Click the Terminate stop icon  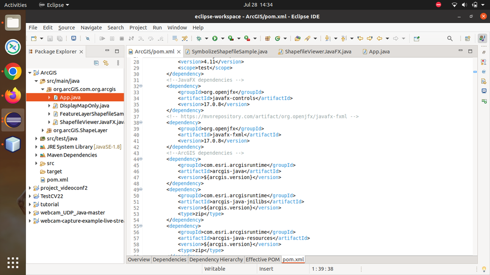(x=122, y=38)
